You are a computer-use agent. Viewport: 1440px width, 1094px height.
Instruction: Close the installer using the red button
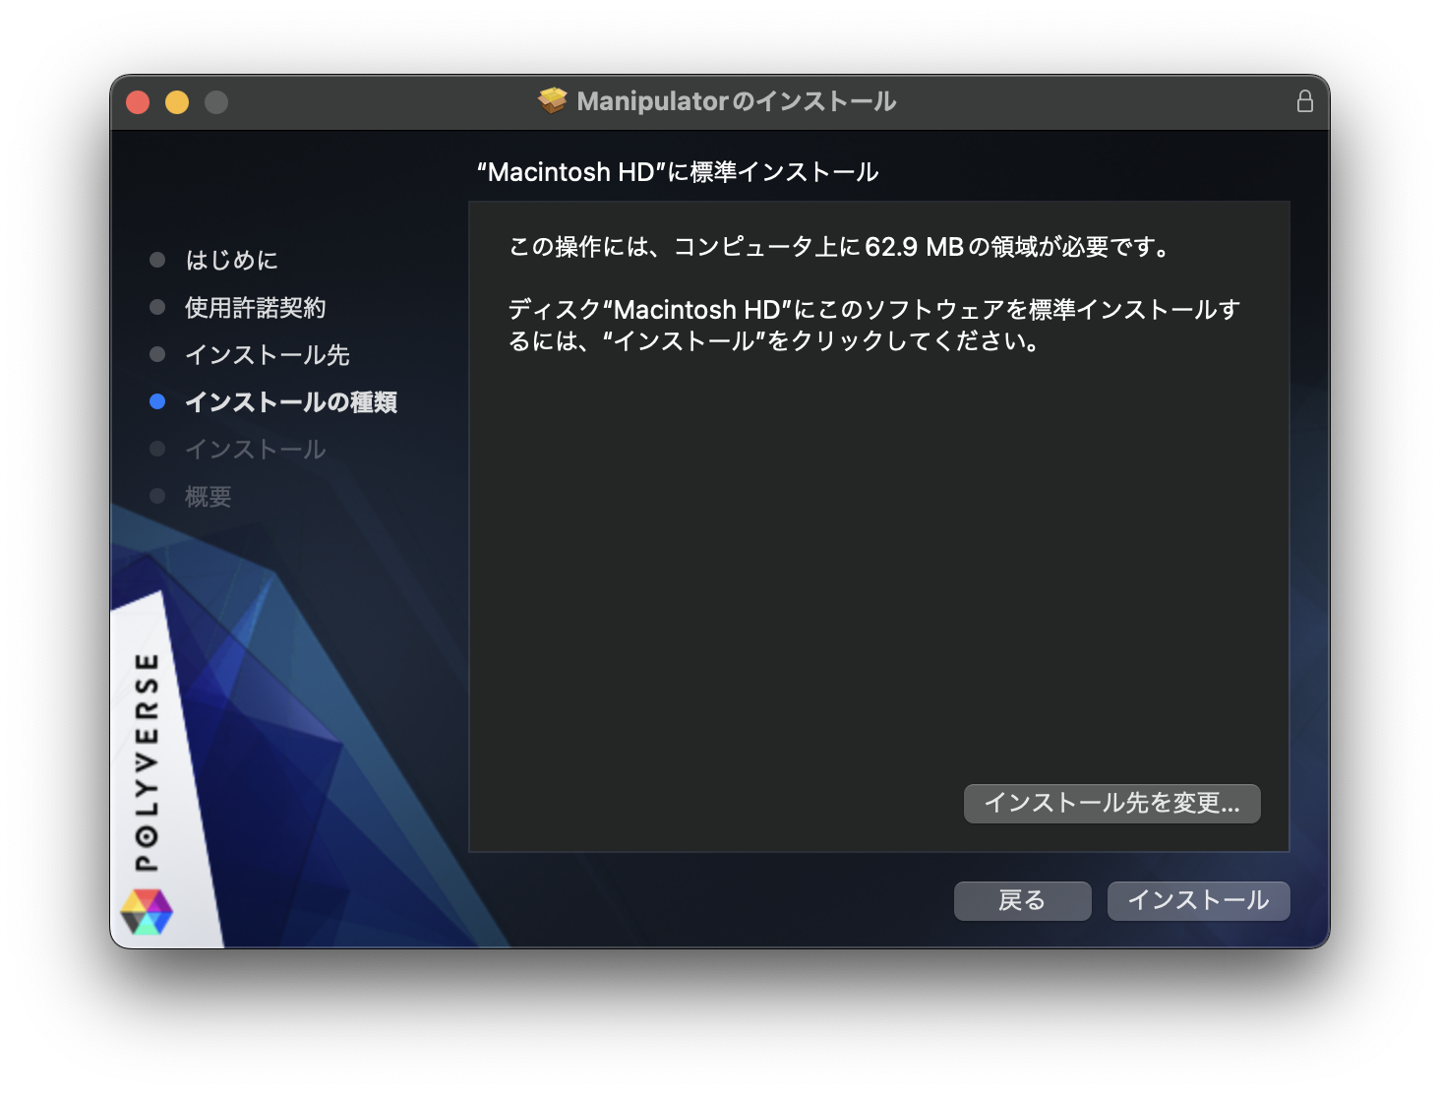pyautogui.click(x=138, y=102)
